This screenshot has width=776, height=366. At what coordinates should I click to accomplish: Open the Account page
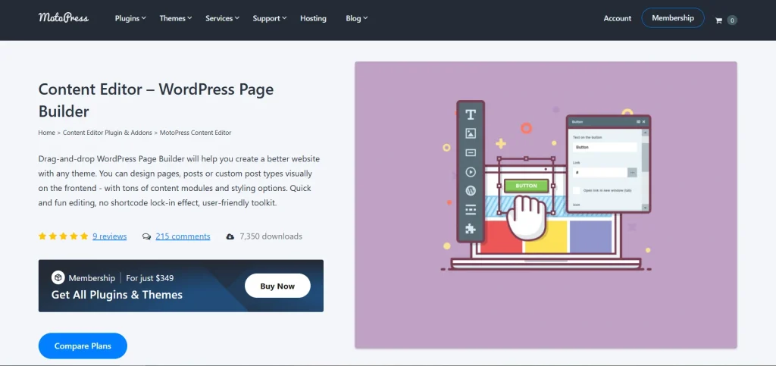[617, 18]
